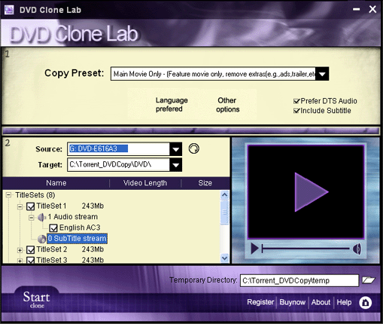Click the Name column header
The height and width of the screenshot is (324, 383).
click(56, 183)
